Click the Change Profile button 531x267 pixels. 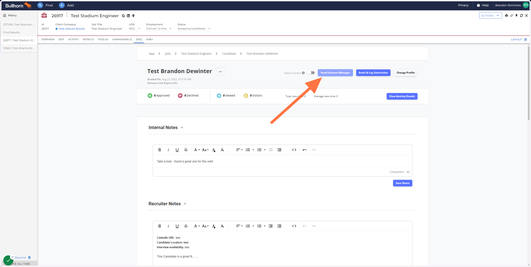coord(406,72)
